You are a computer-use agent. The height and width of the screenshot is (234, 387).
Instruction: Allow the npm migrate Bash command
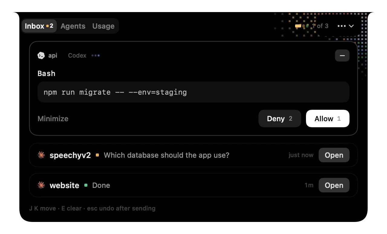[x=328, y=119]
